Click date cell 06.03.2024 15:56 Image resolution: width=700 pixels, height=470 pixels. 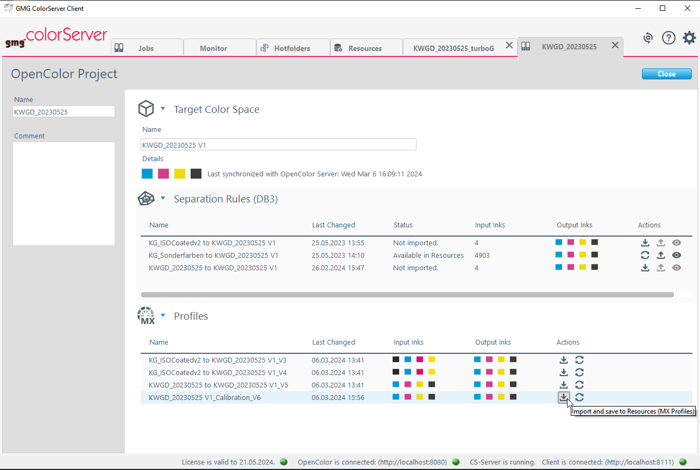click(338, 397)
